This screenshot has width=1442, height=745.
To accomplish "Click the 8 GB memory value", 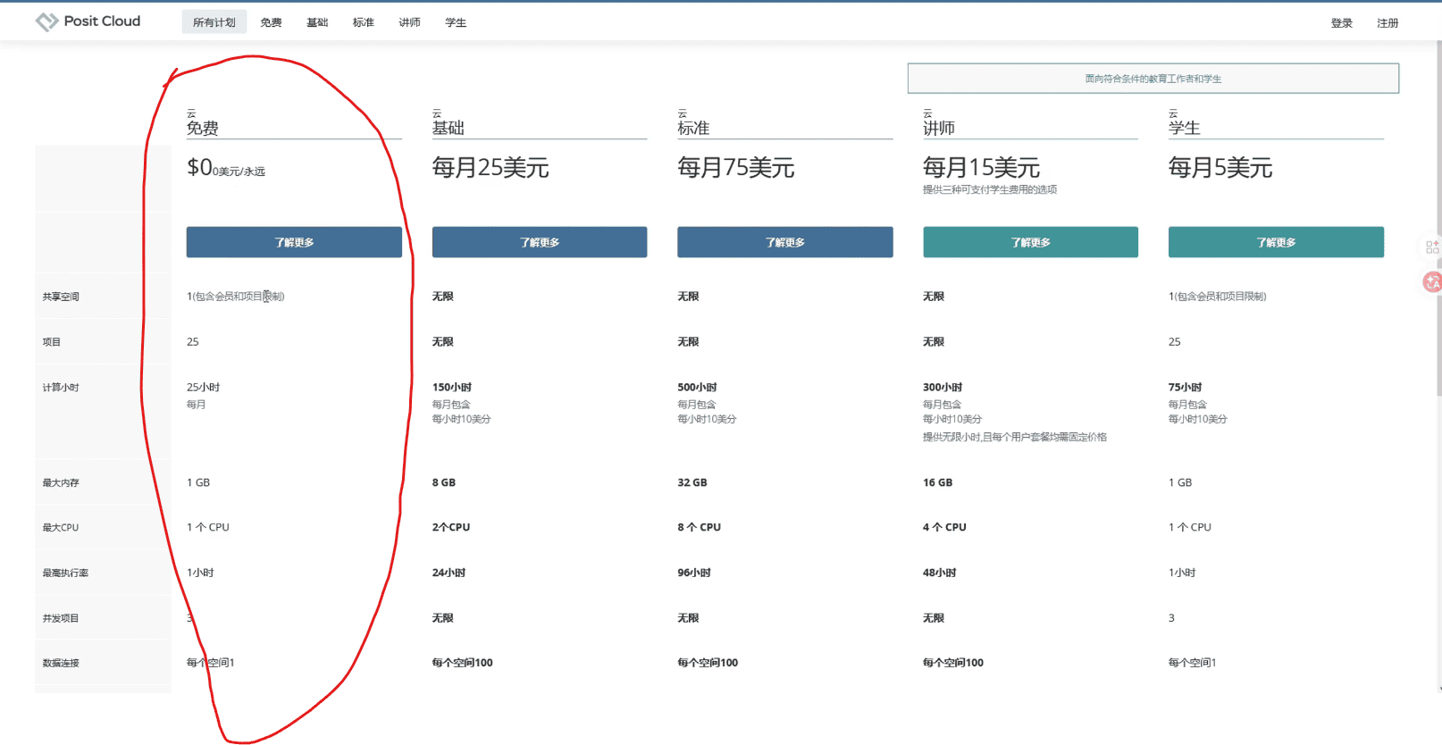I will 444,482.
